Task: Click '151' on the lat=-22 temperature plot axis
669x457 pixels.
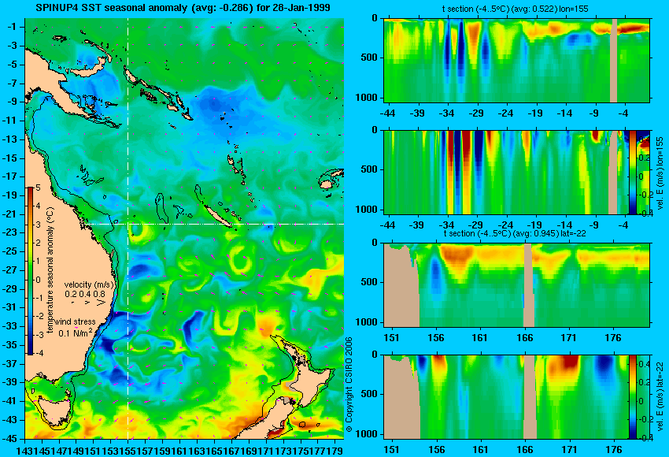Action: coord(392,338)
